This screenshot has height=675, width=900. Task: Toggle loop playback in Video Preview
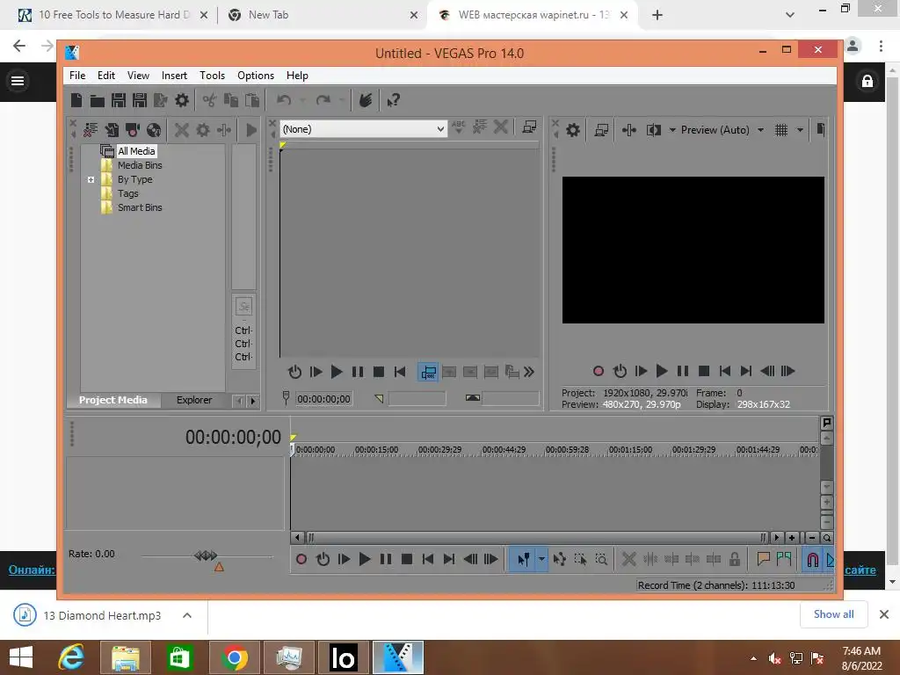[620, 372]
